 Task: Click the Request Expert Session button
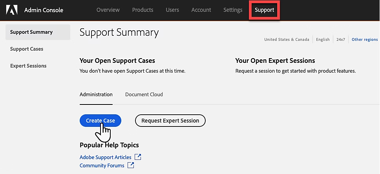170,121
